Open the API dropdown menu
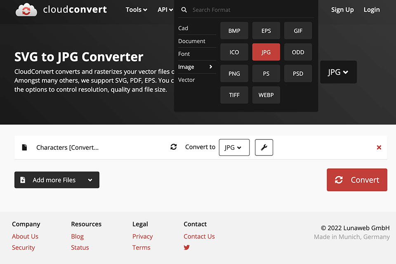Image resolution: width=396 pixels, height=264 pixels. click(165, 9)
